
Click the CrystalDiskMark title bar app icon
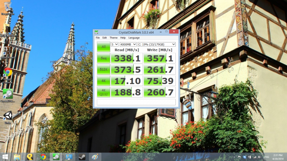pos(96,32)
